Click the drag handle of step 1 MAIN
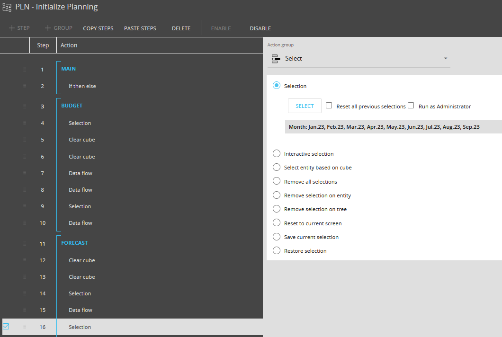Screen dimensions: 502x337 (x=24, y=70)
